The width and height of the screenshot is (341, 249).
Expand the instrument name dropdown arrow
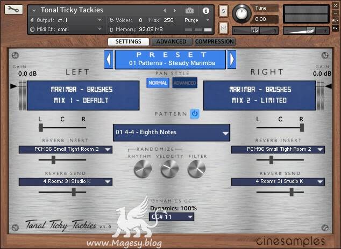(x=34, y=10)
